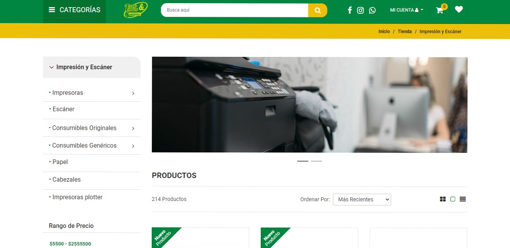Switch to single-column view icon
Screen dimensions: 510x248
pyautogui.click(x=453, y=199)
